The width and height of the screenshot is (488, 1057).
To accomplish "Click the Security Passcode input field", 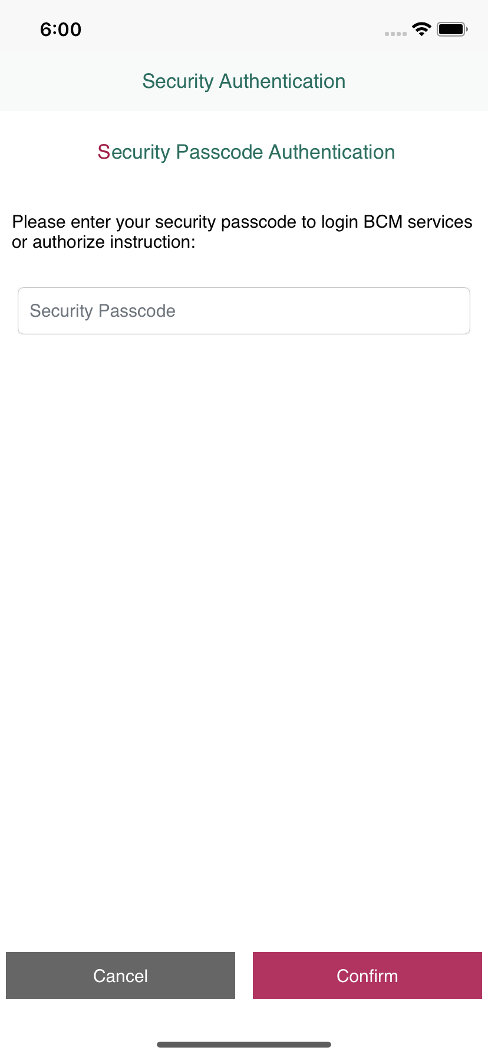I will pyautogui.click(x=244, y=311).
